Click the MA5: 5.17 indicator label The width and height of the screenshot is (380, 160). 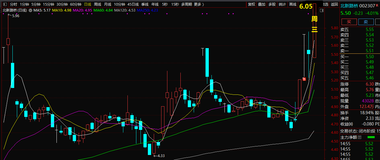(42, 10)
